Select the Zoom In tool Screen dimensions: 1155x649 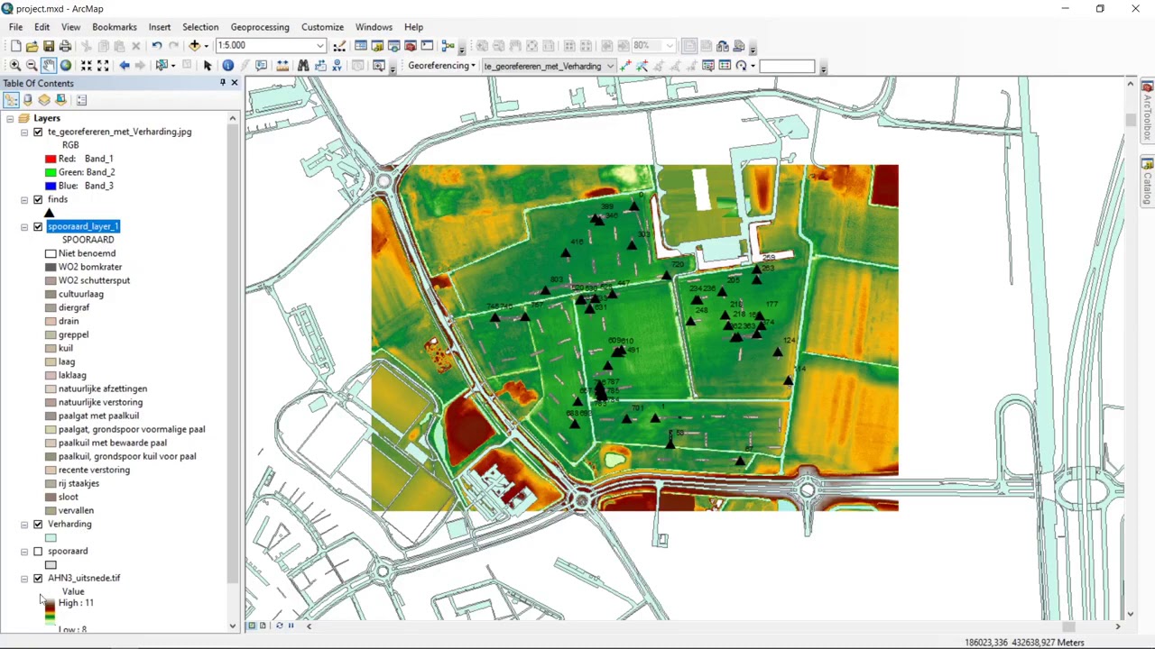coord(15,66)
